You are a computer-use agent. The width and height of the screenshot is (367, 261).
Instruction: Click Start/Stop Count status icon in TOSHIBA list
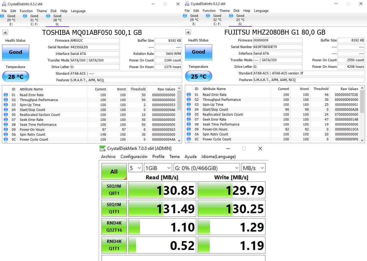coord(6,110)
